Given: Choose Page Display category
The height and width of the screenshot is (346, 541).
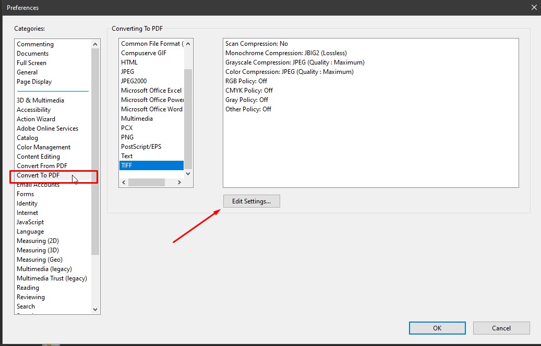Looking at the screenshot, I should [x=34, y=82].
